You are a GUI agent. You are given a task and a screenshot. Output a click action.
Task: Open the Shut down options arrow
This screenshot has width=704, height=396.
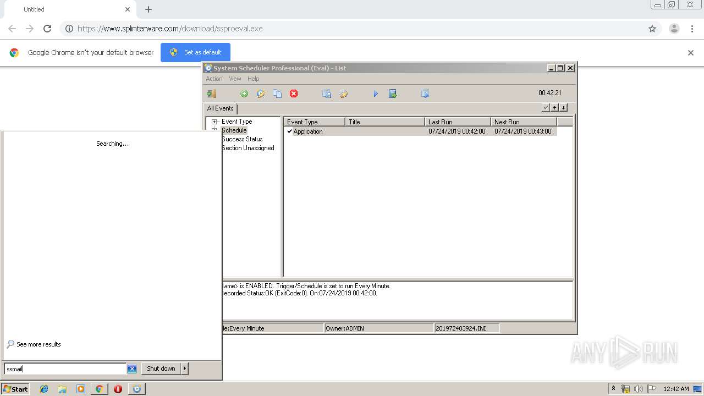[185, 369]
